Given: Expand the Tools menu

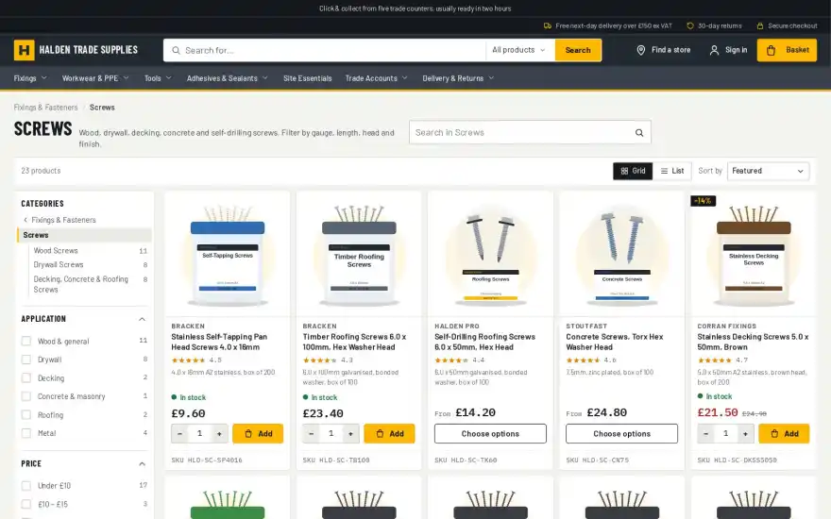Looking at the screenshot, I should coord(158,78).
